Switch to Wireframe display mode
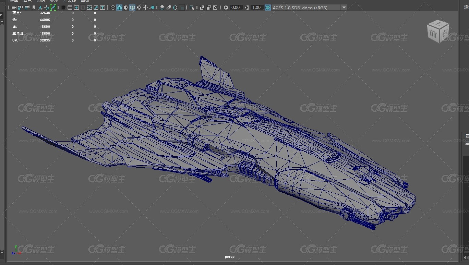Image resolution: width=469 pixels, height=265 pixels. click(113, 7)
